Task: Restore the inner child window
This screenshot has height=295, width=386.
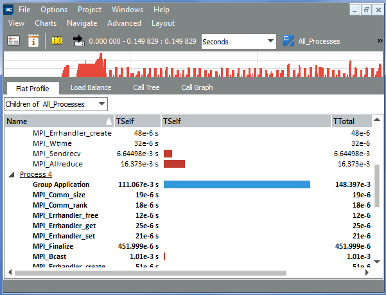Action: (x=366, y=10)
